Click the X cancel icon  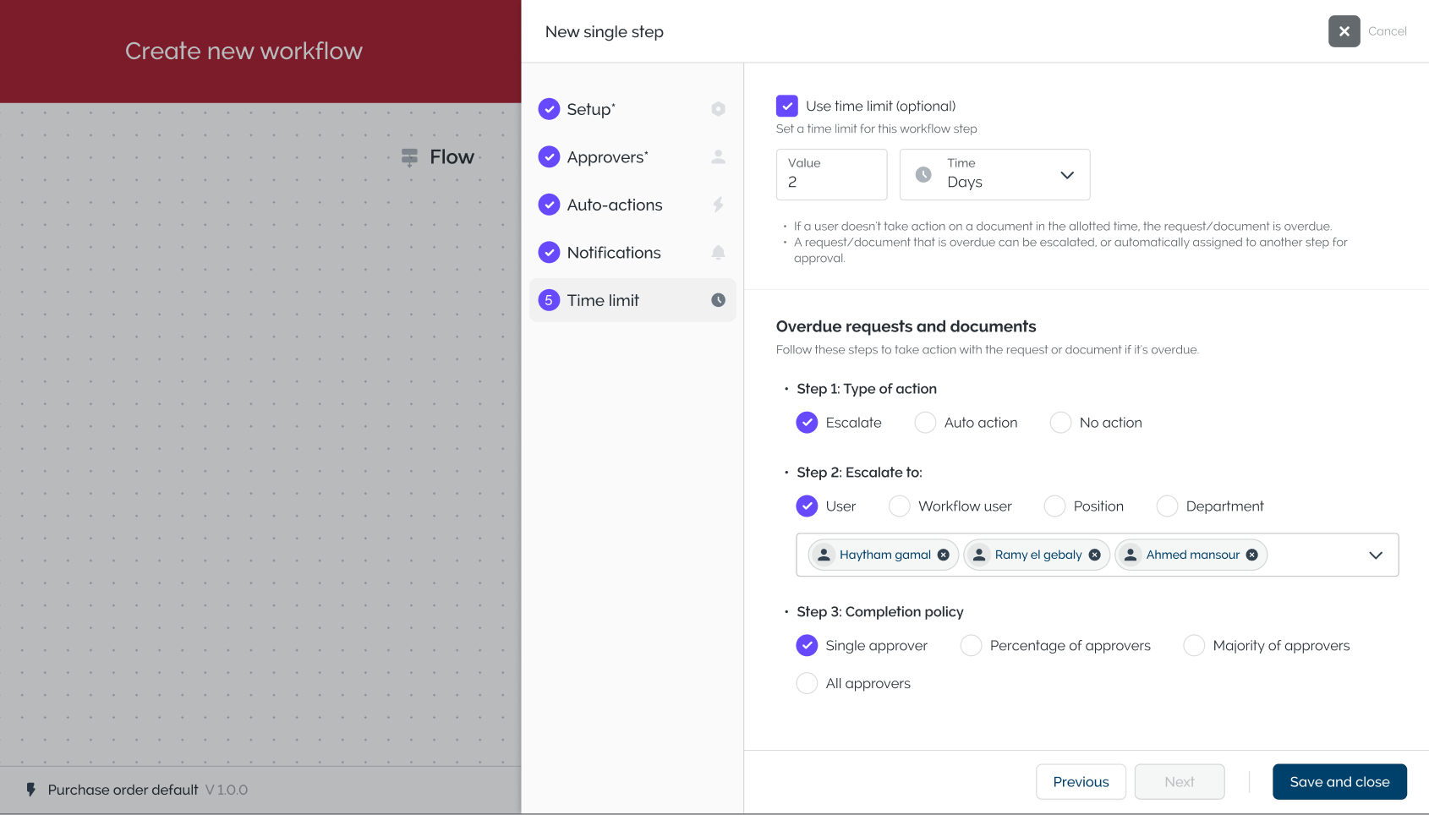point(1344,31)
